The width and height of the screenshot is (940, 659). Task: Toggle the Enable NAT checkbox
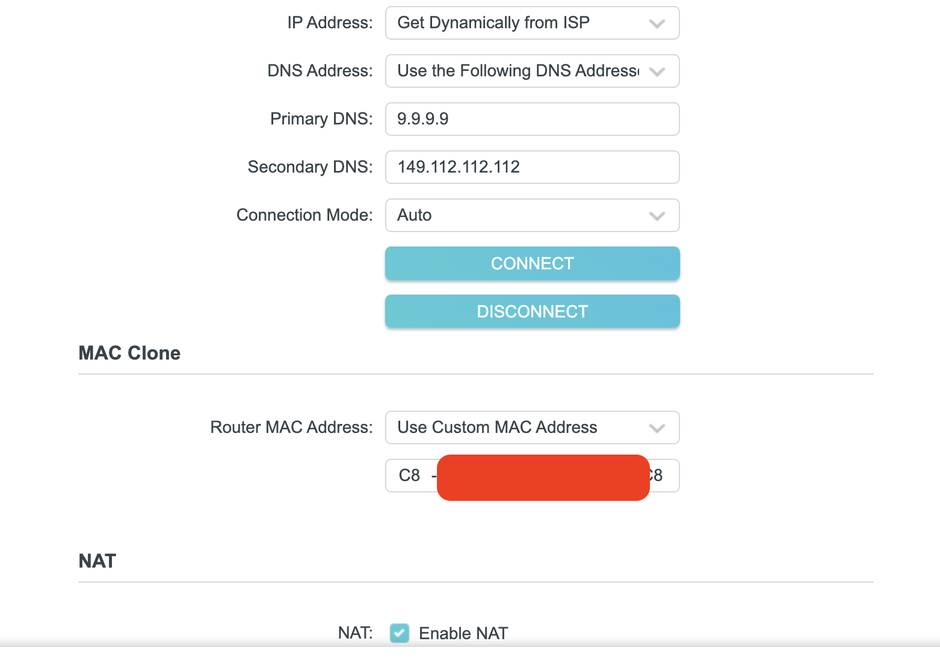pyautogui.click(x=400, y=633)
